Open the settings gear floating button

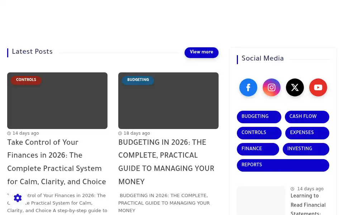point(18,198)
